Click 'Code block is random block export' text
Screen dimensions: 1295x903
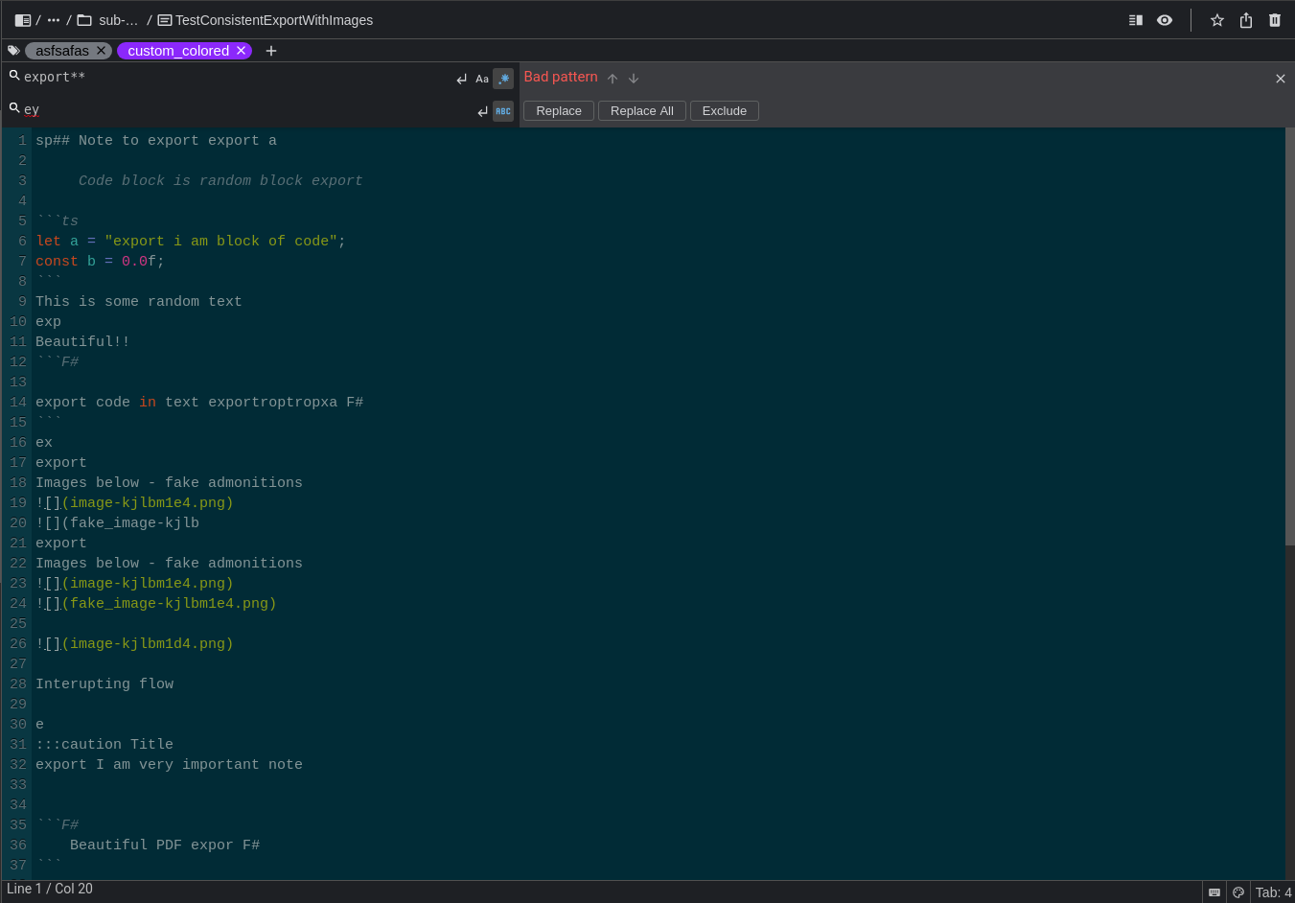(x=220, y=181)
